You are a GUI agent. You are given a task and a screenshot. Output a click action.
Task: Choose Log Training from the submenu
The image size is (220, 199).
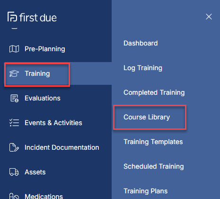tap(143, 68)
